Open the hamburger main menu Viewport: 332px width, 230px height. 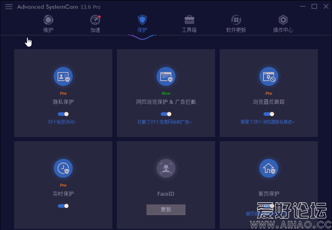click(9, 7)
